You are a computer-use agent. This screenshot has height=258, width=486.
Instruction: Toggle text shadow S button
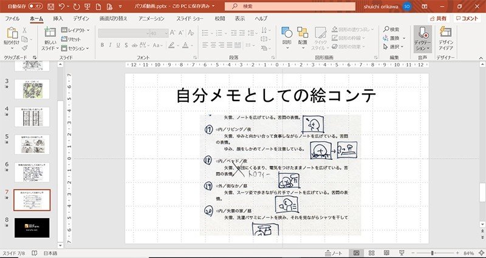coord(126,45)
